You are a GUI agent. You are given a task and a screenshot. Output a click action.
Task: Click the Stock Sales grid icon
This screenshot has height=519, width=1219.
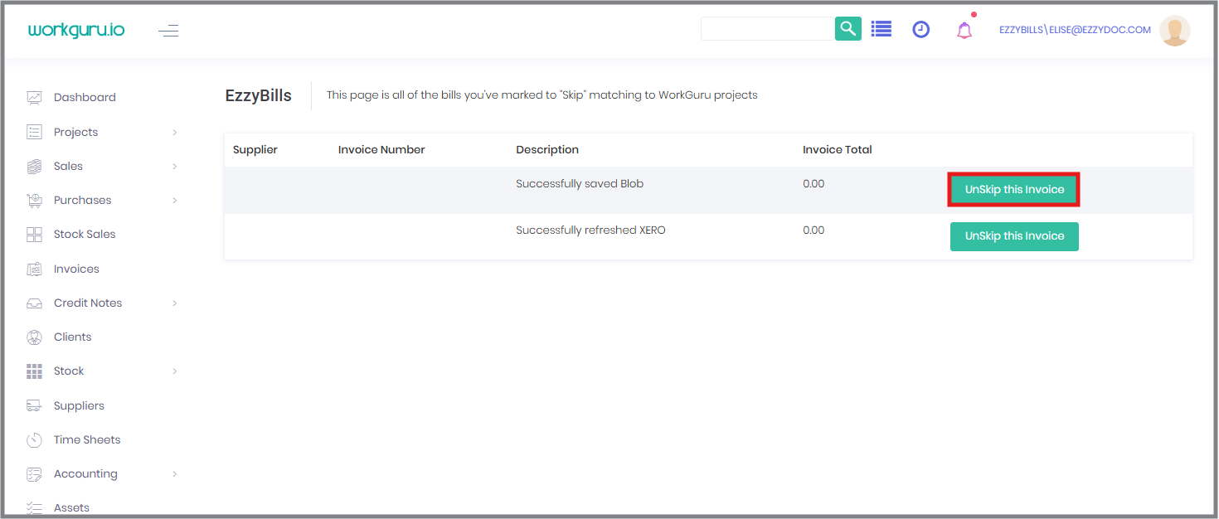click(x=34, y=235)
